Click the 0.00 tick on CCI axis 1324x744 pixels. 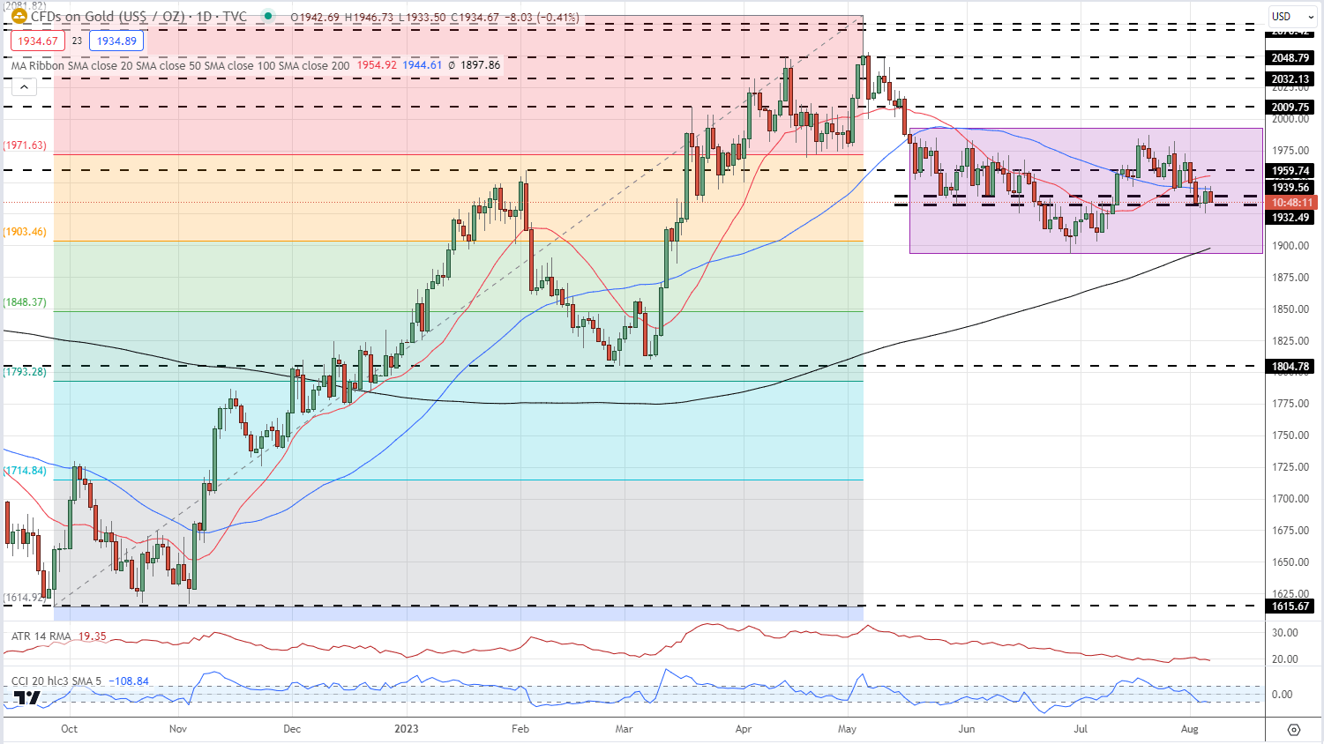click(1282, 695)
